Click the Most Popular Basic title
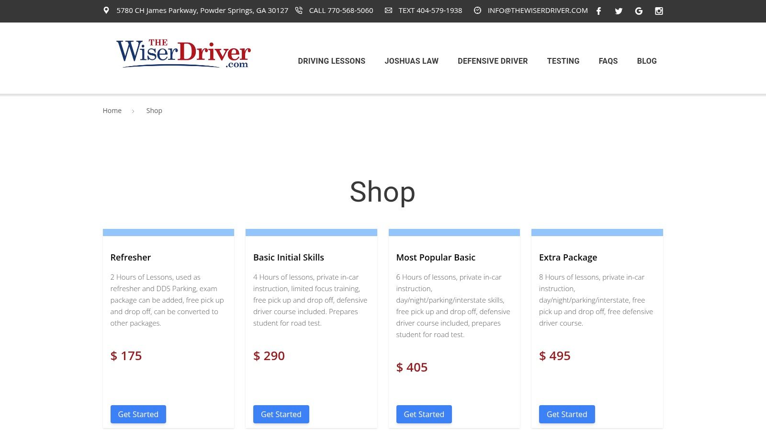This screenshot has height=431, width=766. [x=436, y=257]
